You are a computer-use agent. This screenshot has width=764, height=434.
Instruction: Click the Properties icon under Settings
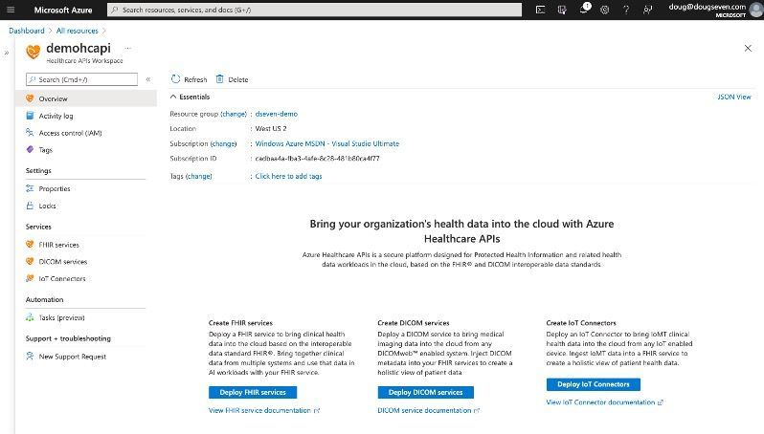[x=30, y=188]
